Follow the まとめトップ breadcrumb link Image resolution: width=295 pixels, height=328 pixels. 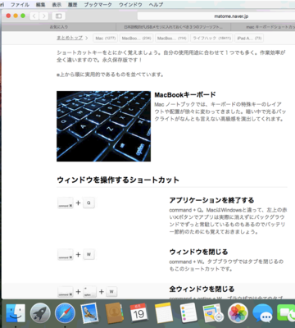point(70,38)
